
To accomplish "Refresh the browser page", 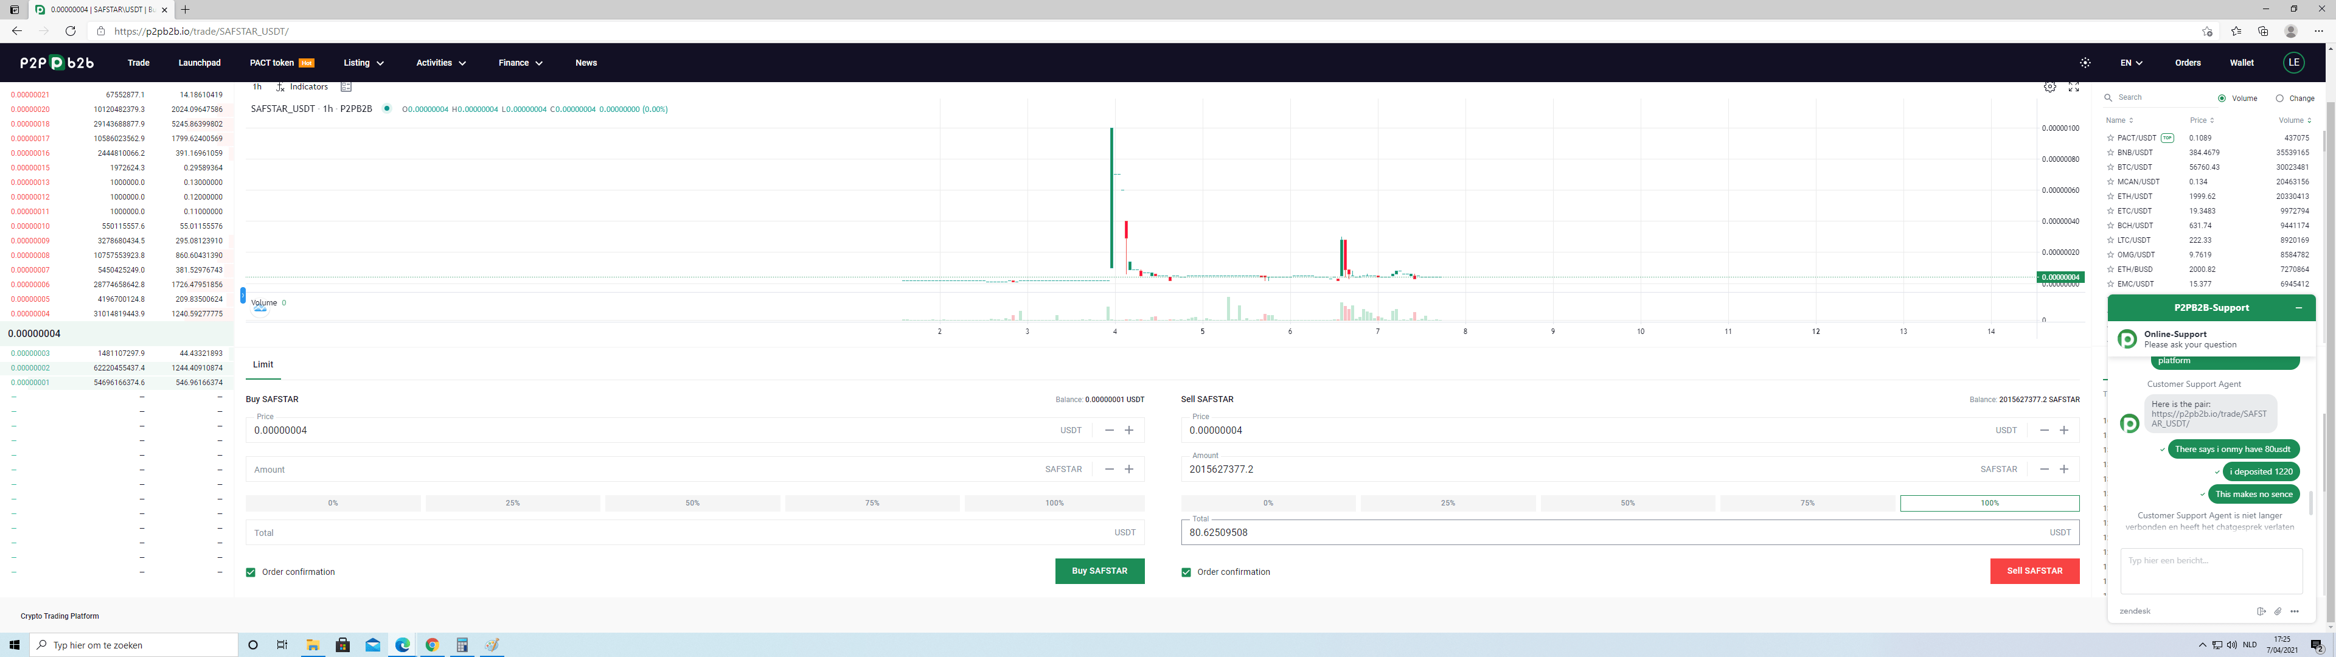I will coord(71,31).
